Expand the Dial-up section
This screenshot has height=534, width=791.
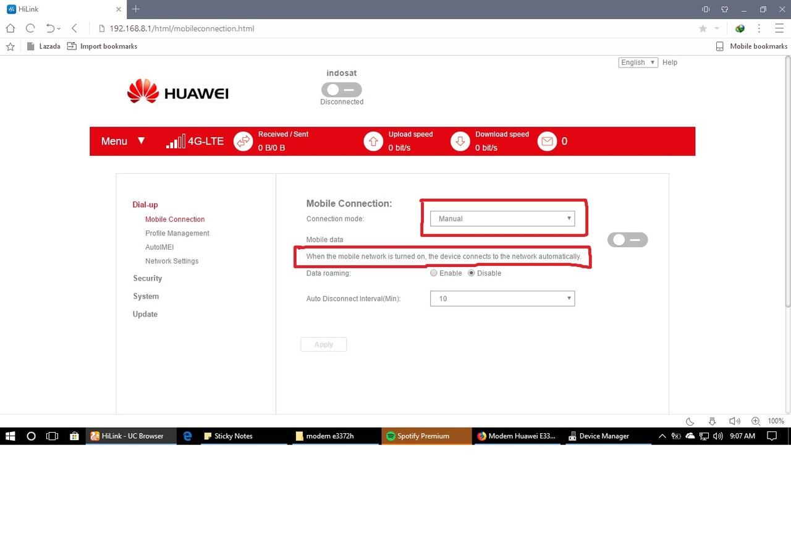145,205
